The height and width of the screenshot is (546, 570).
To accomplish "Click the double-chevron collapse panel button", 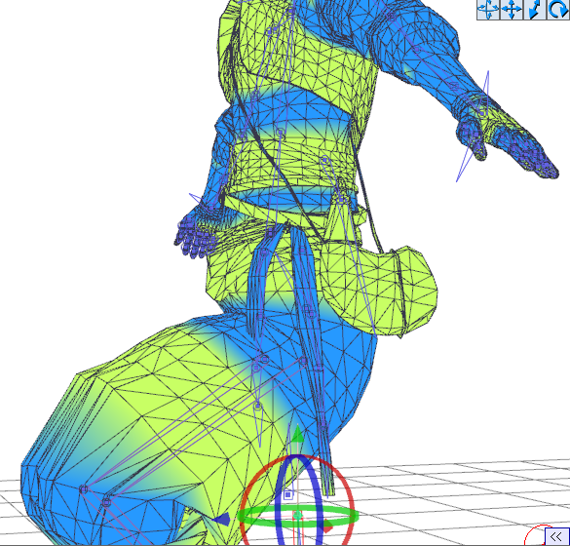I will [x=556, y=536].
